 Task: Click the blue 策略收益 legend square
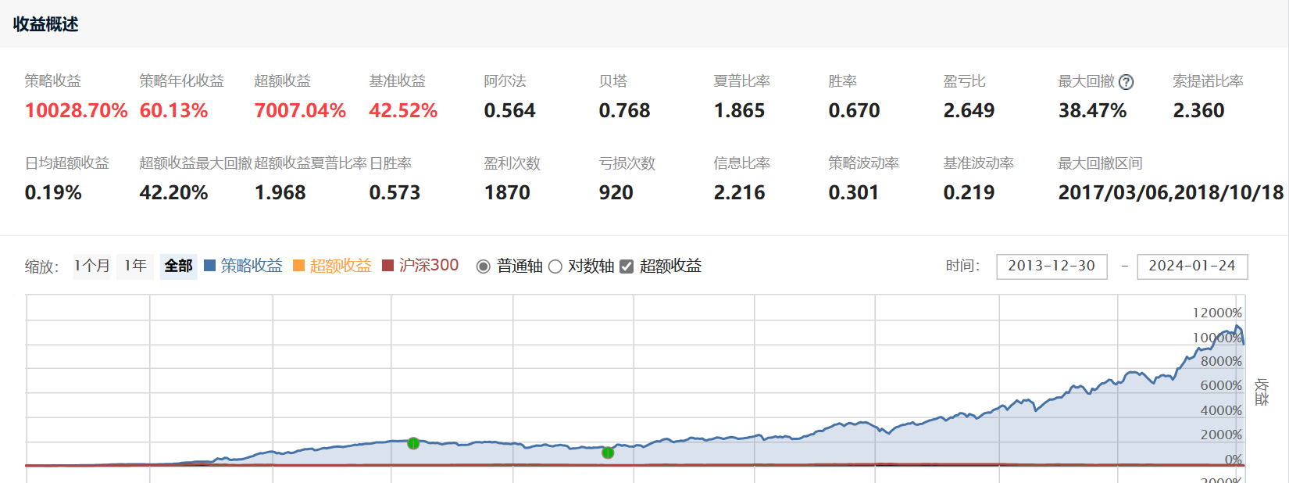[x=209, y=266]
